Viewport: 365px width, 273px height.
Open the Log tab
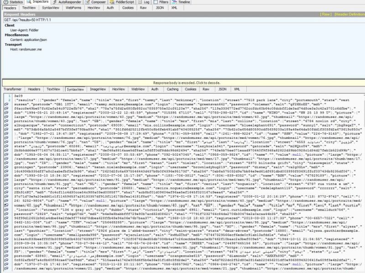(x=144, y=2)
